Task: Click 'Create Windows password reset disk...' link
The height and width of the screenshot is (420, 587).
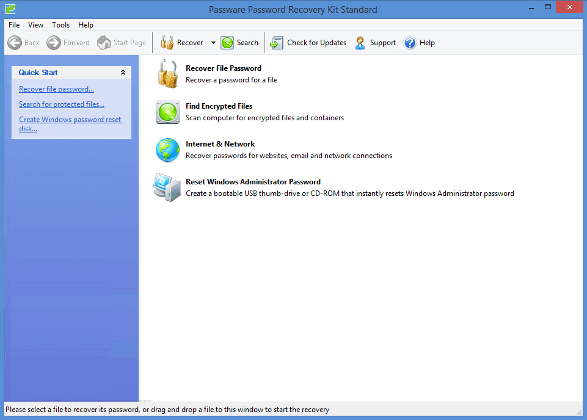Action: pos(70,120)
